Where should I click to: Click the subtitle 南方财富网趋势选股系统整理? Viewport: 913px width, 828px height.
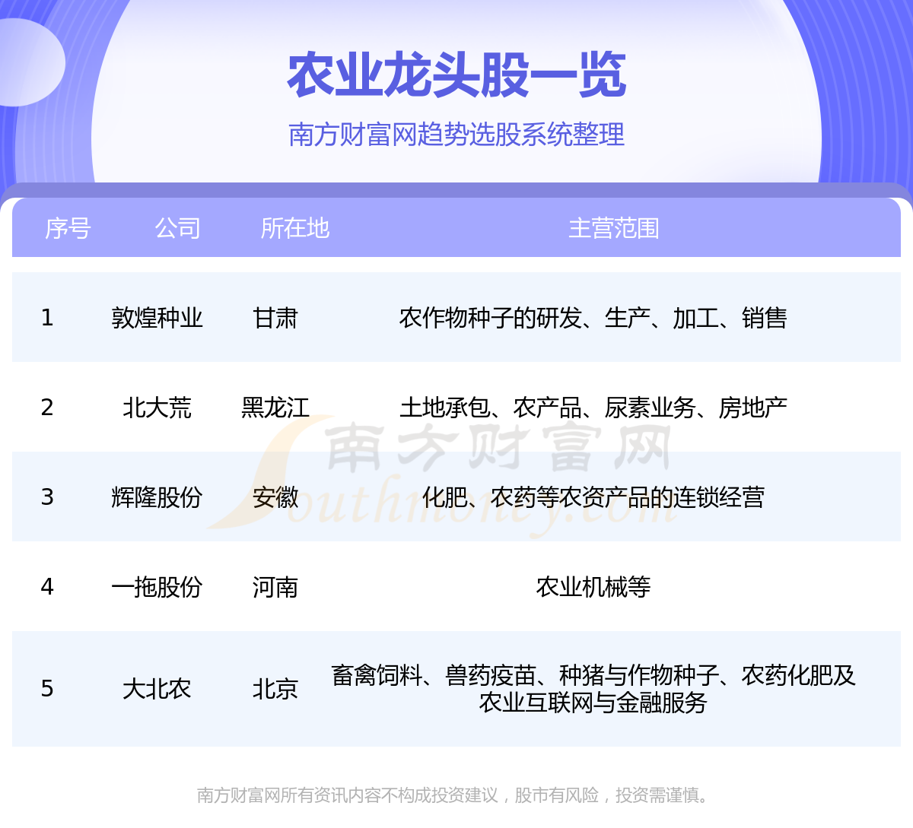[456, 135]
